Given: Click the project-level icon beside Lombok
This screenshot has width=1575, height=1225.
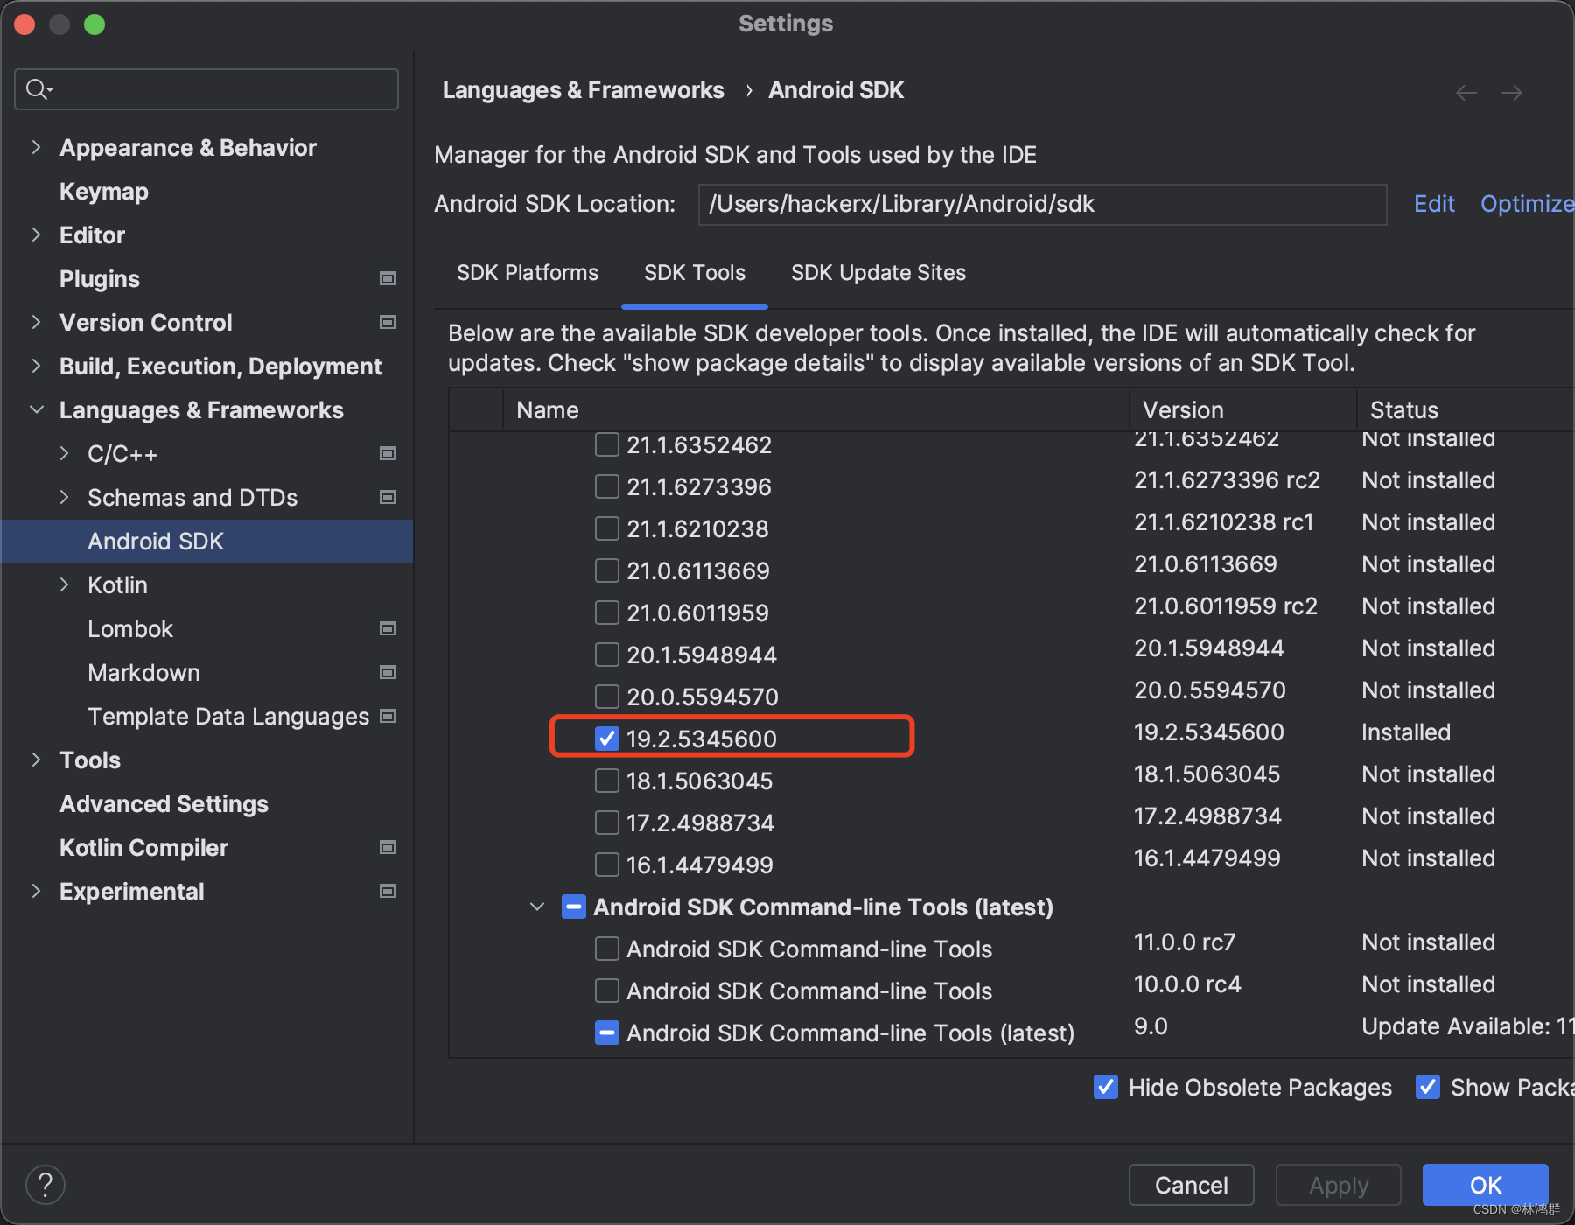Looking at the screenshot, I should coord(388,629).
